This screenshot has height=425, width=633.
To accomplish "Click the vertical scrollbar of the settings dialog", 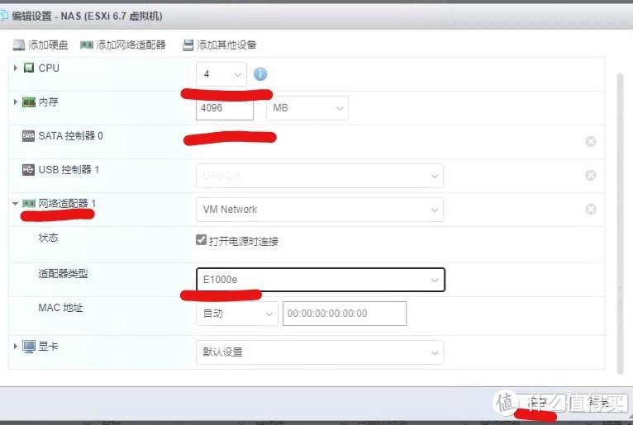I will point(620,224).
